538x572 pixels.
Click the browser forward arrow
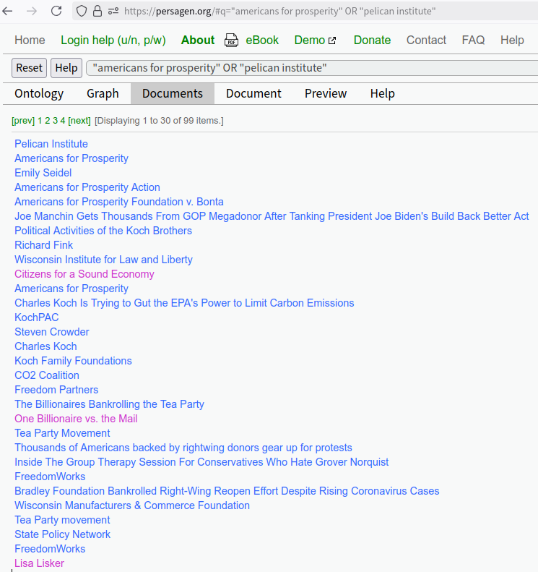32,11
